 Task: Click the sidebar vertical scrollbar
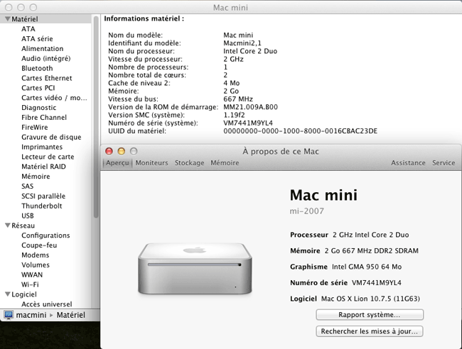(96, 117)
